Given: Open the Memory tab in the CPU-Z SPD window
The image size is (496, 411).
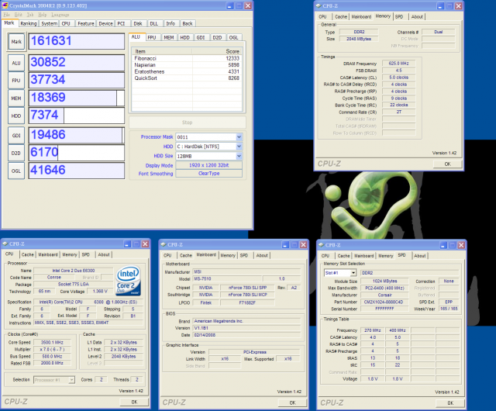Looking at the screenshot, I should tap(386, 256).
